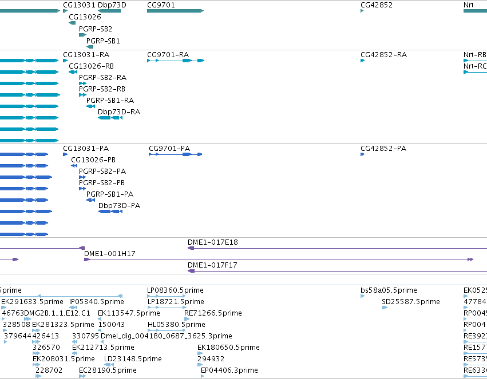
Task: Select the CG13026-PB protein glyph
Action: tap(74, 166)
